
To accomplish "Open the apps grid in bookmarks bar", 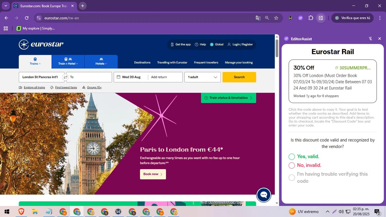I will pyautogui.click(x=6, y=28).
